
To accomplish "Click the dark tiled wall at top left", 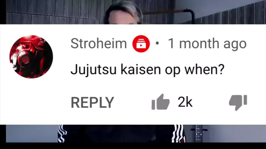I will pyautogui.click(x=51, y=12).
